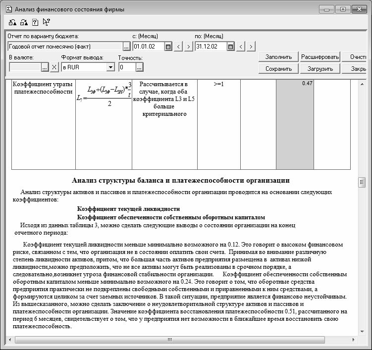Screen dimensions: 372x350
Task: Click the empty 'В валюте' input field
Action: pyautogui.click(x=25, y=67)
